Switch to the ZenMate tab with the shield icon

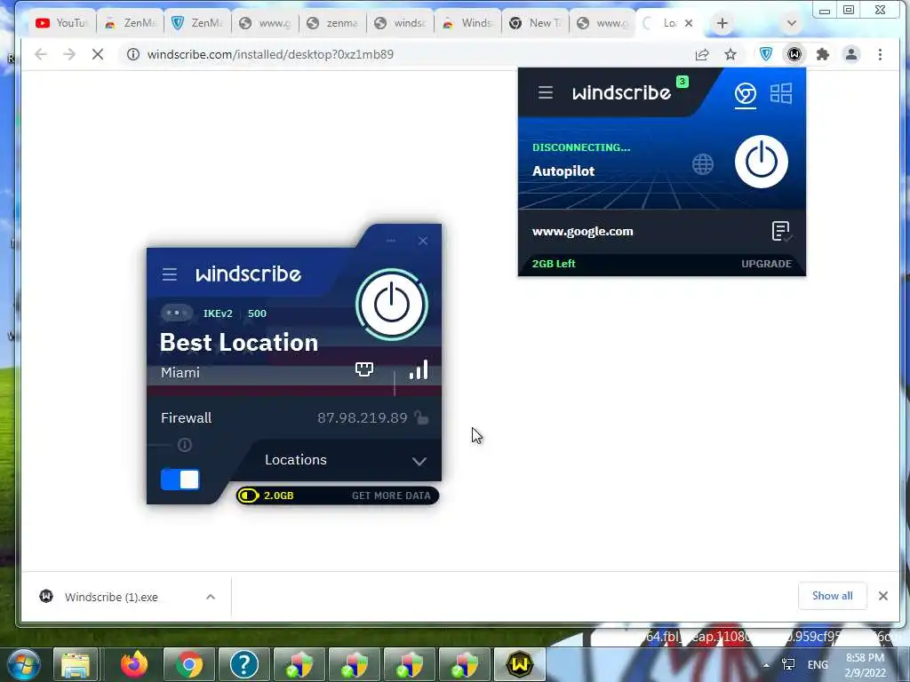[x=198, y=23]
